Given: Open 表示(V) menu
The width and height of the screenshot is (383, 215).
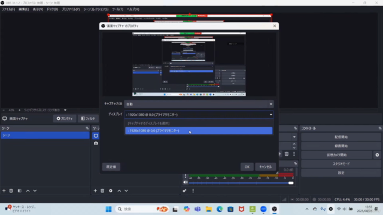Looking at the screenshot, I should coord(38,10).
